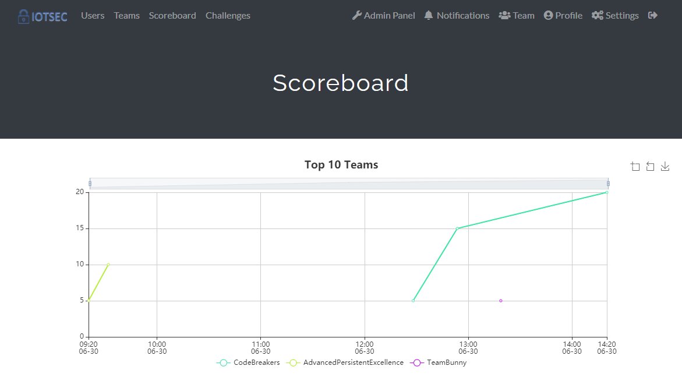The width and height of the screenshot is (682, 387).
Task: Toggle TeamBunny series in legend
Action: [x=438, y=363]
